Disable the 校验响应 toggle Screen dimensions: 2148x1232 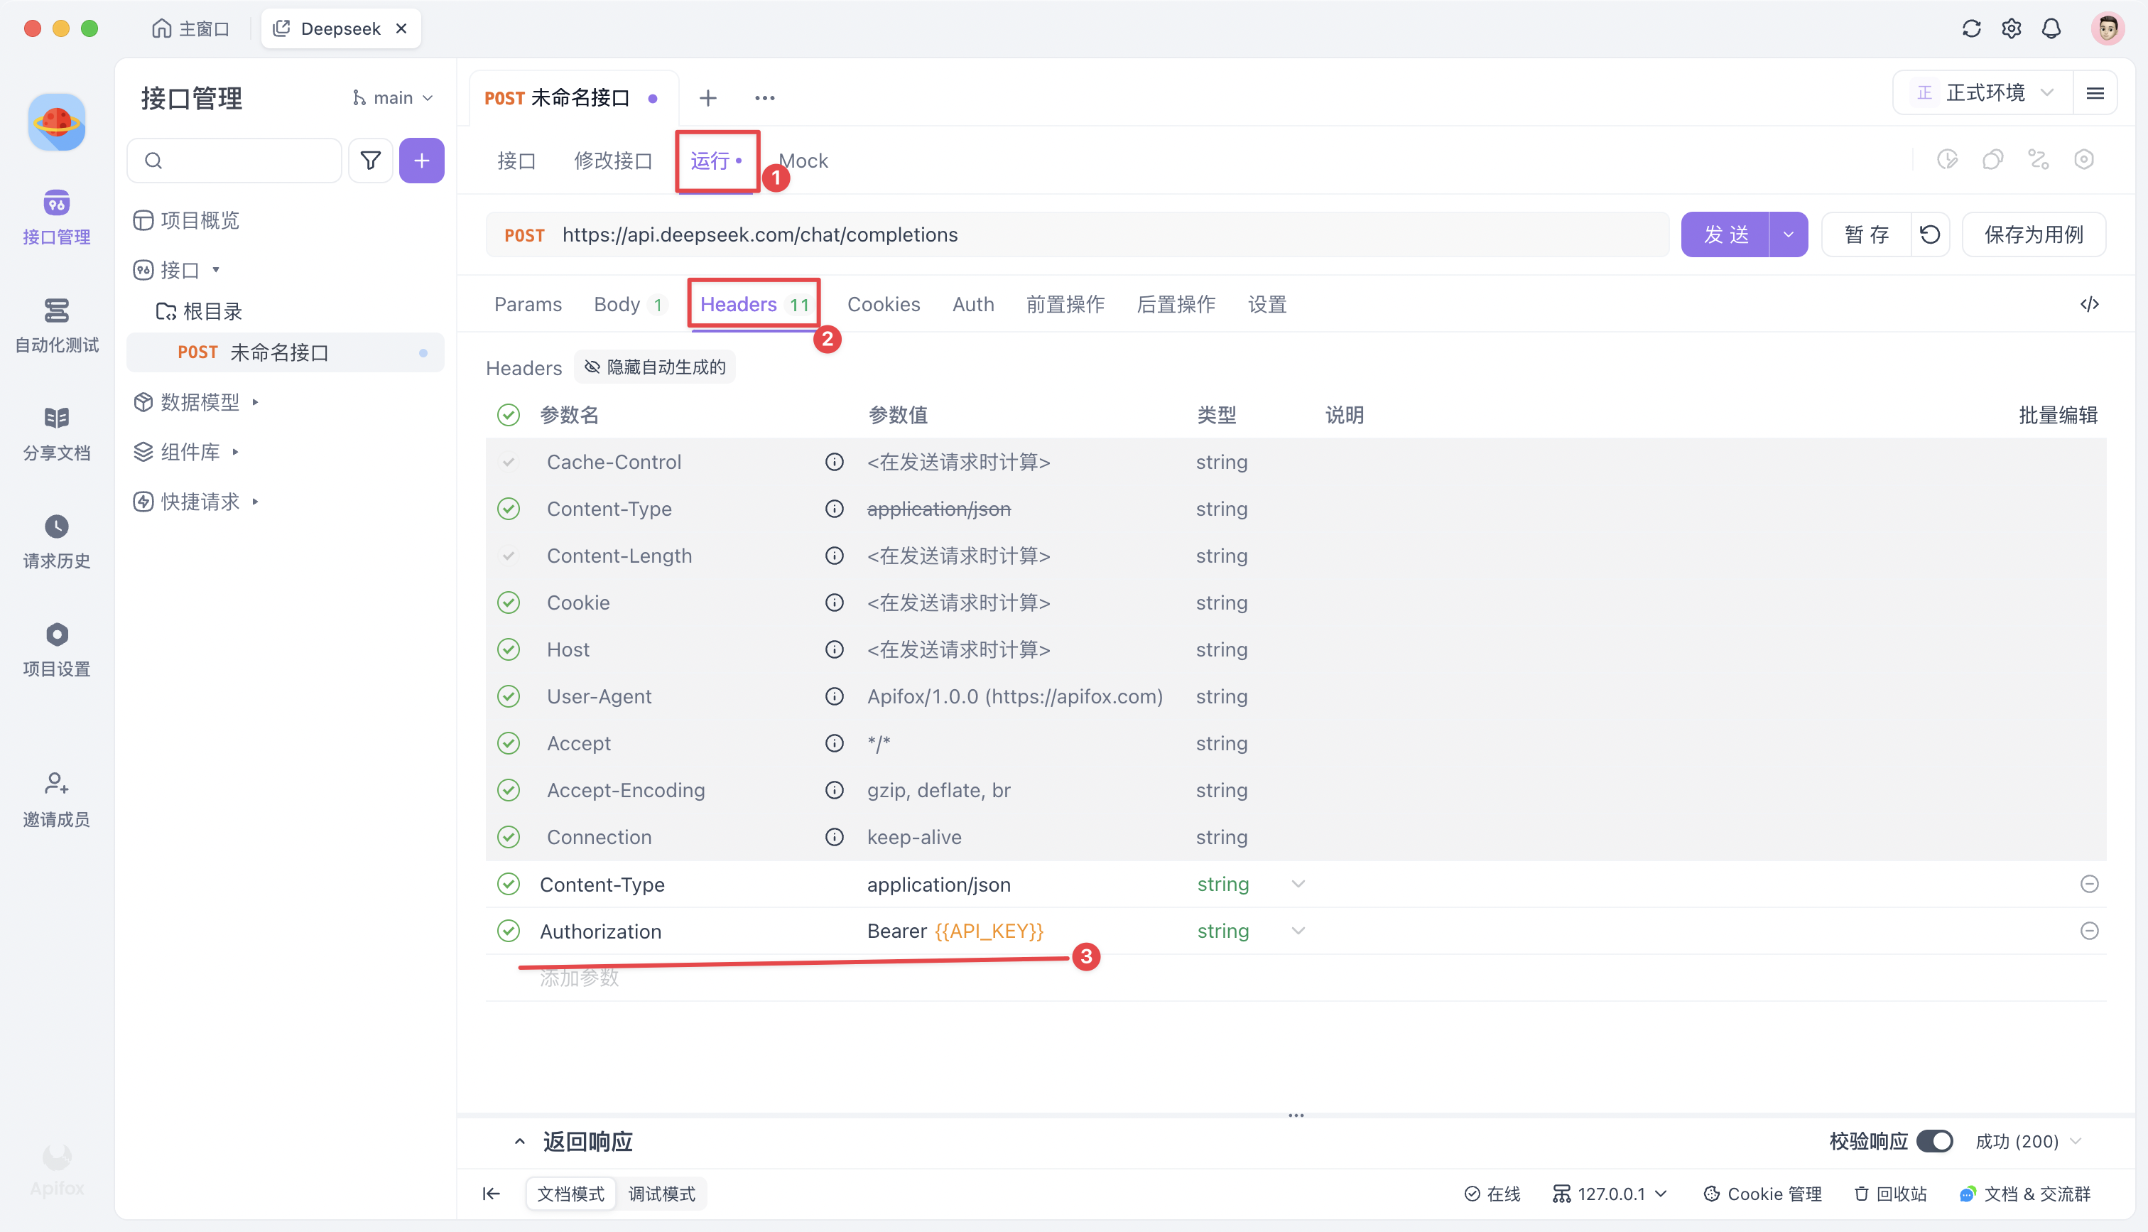(1936, 1140)
